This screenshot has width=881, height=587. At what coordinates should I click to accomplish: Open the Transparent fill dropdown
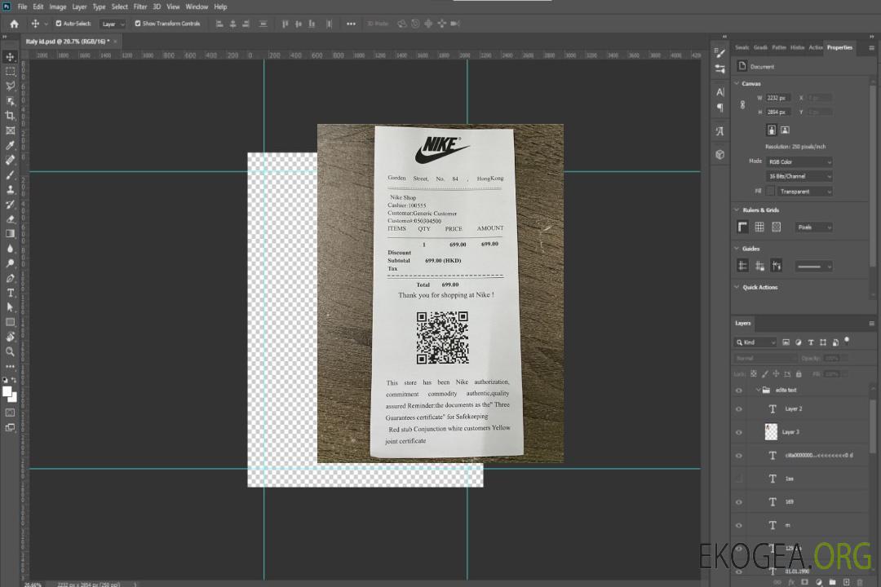click(804, 192)
